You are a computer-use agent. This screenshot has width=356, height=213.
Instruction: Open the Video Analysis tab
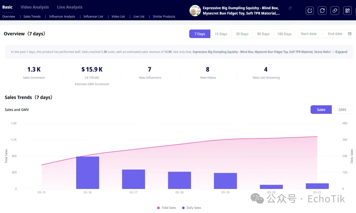(35, 7)
